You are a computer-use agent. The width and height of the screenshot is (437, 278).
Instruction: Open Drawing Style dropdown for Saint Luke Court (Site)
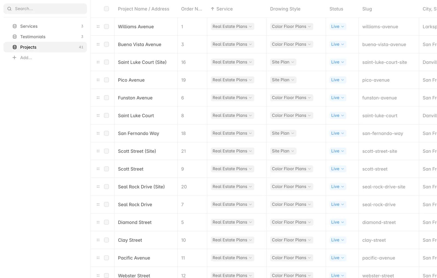point(283,62)
